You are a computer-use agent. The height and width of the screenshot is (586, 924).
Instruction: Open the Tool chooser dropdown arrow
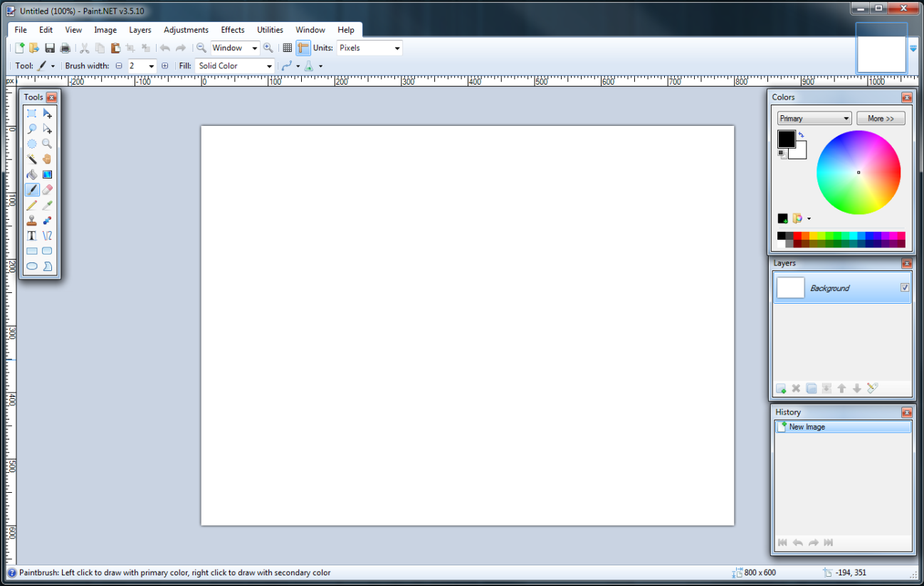click(x=53, y=66)
